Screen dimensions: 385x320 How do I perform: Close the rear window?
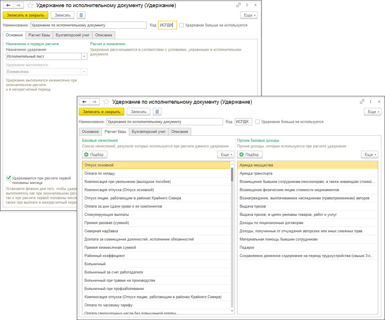[x=255, y=5]
